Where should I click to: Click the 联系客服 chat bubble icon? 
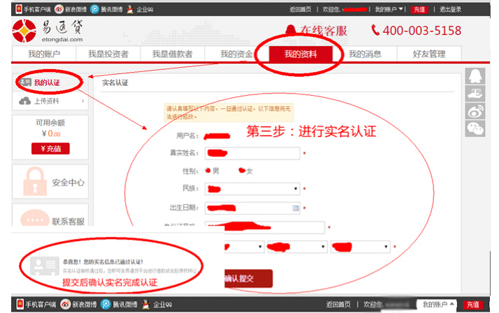pos(32,219)
